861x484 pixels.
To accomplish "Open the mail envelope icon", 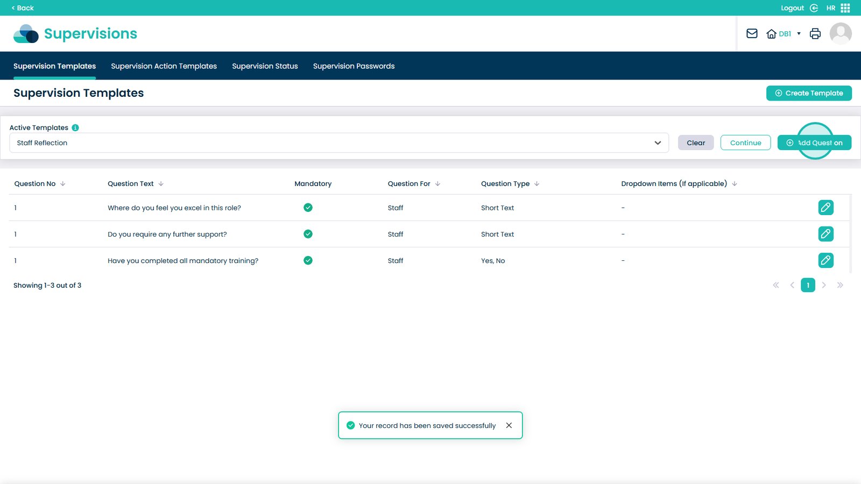I will [752, 34].
